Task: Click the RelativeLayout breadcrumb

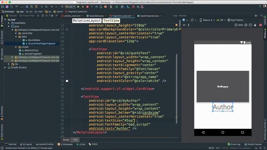Action: tap(87, 20)
